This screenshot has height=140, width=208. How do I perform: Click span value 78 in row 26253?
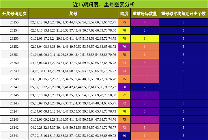[x=124, y=38]
